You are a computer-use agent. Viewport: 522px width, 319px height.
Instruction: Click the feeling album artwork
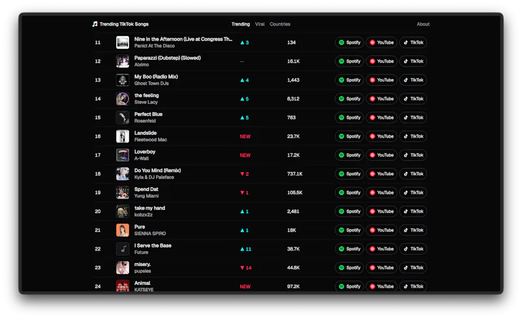[x=123, y=99]
